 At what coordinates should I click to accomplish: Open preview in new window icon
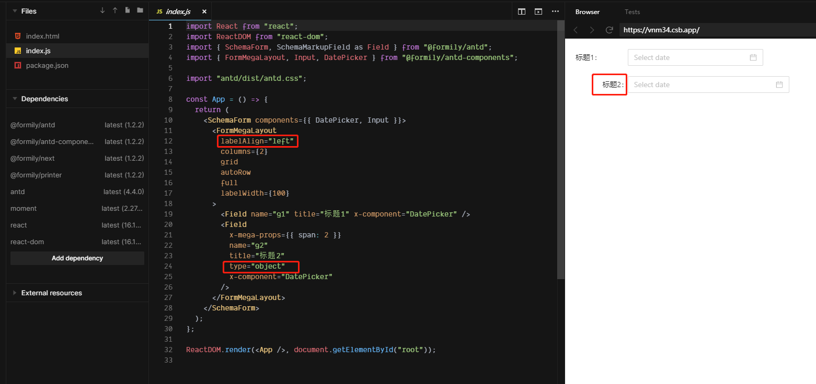538,11
